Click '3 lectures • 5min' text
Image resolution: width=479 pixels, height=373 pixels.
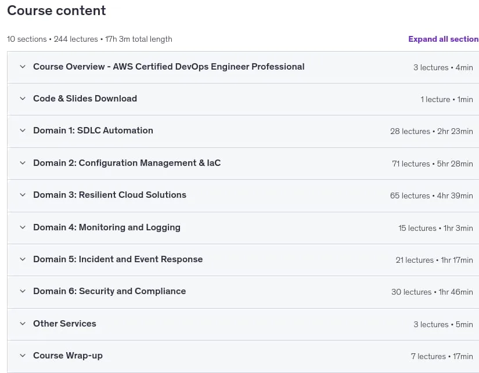pyautogui.click(x=443, y=324)
